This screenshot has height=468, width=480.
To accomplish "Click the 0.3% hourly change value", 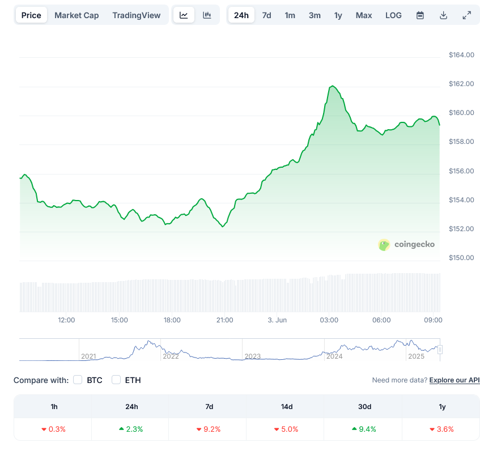I will pos(54,429).
